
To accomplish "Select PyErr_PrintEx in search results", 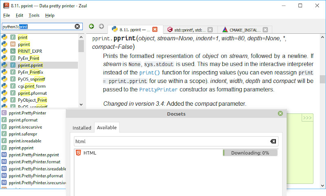I will coord(31,72).
